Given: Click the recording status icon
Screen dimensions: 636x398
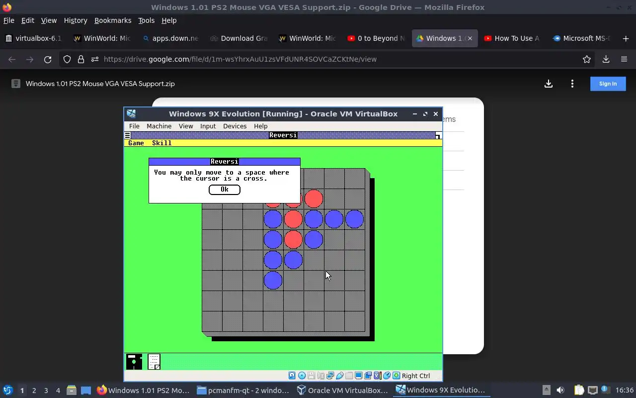Looking at the screenshot, I should point(368,376).
